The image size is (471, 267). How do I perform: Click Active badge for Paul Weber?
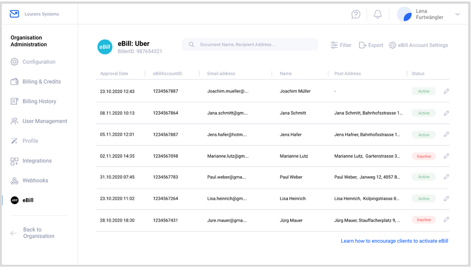coord(423,177)
